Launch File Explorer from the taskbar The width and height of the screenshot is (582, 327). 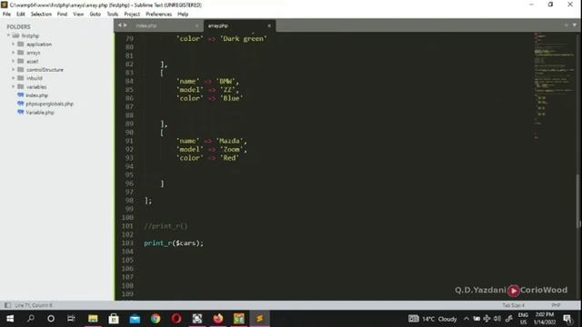[x=93, y=319]
